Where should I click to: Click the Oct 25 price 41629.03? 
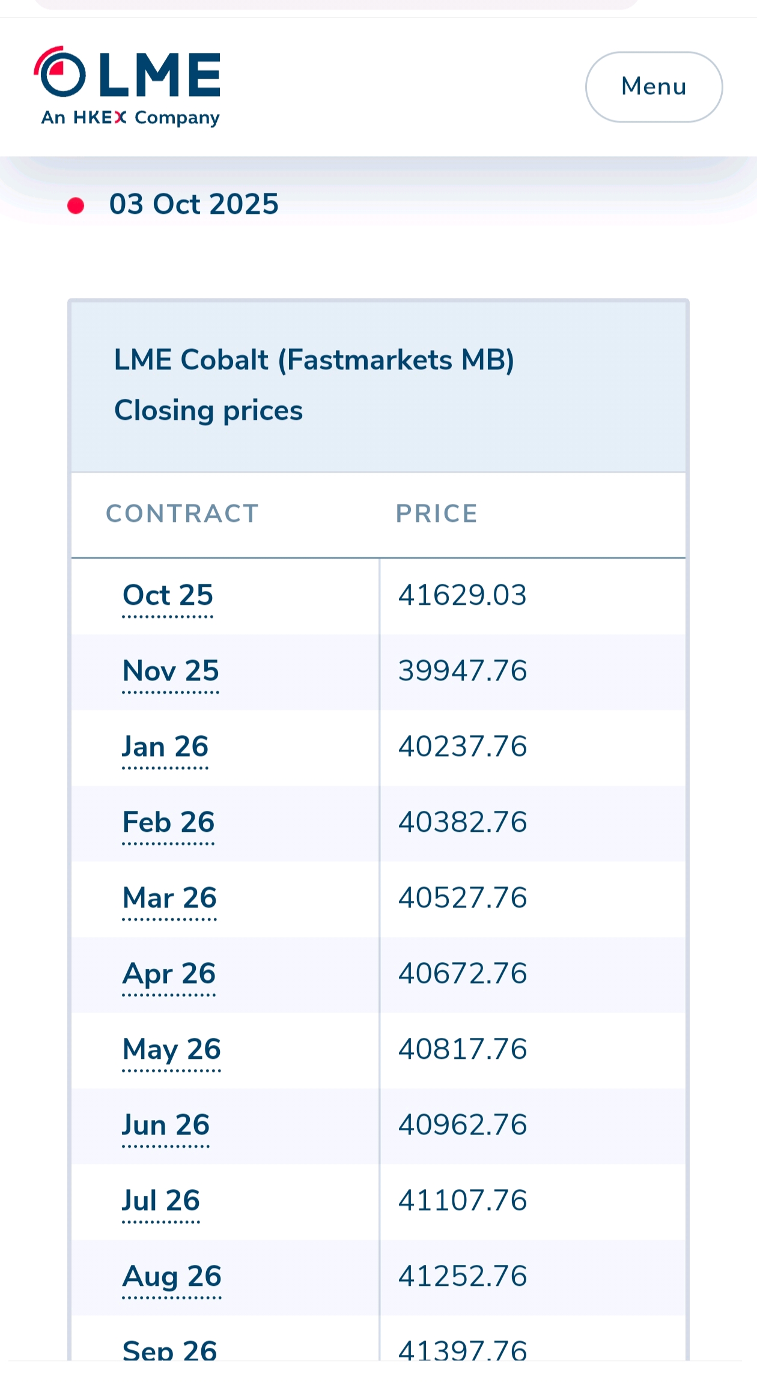tap(463, 596)
